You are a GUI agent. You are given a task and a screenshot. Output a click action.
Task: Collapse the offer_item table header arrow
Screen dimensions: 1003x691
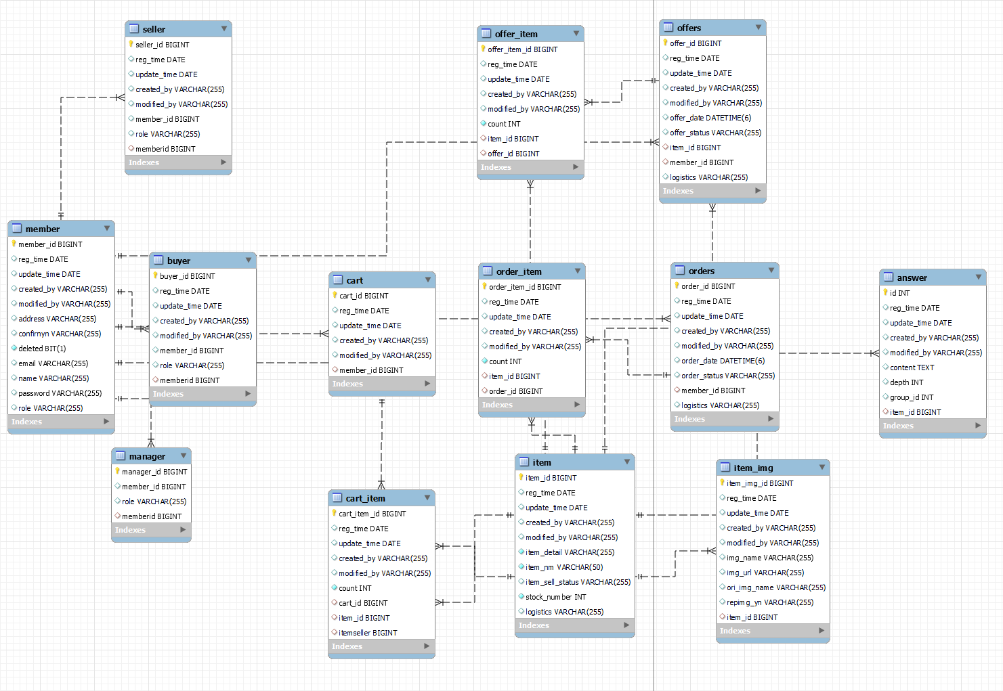pyautogui.click(x=576, y=34)
